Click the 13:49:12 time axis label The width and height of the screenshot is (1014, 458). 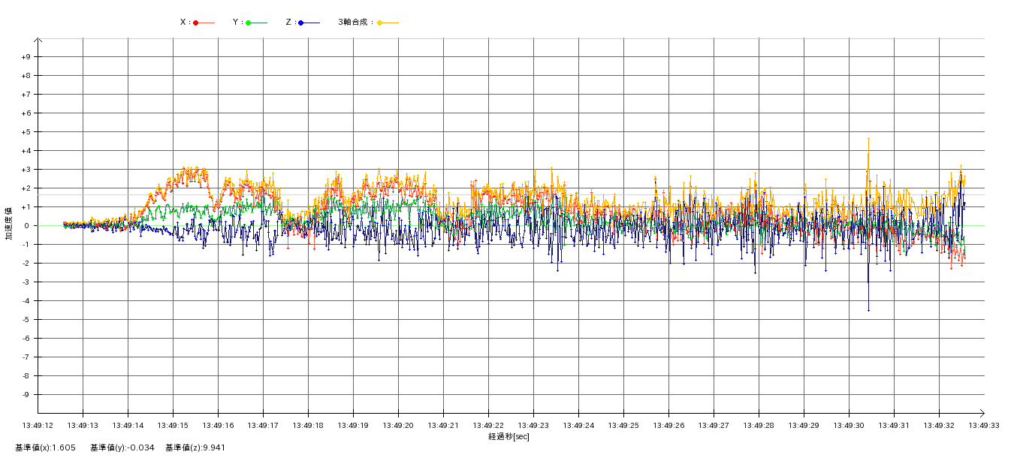point(38,425)
